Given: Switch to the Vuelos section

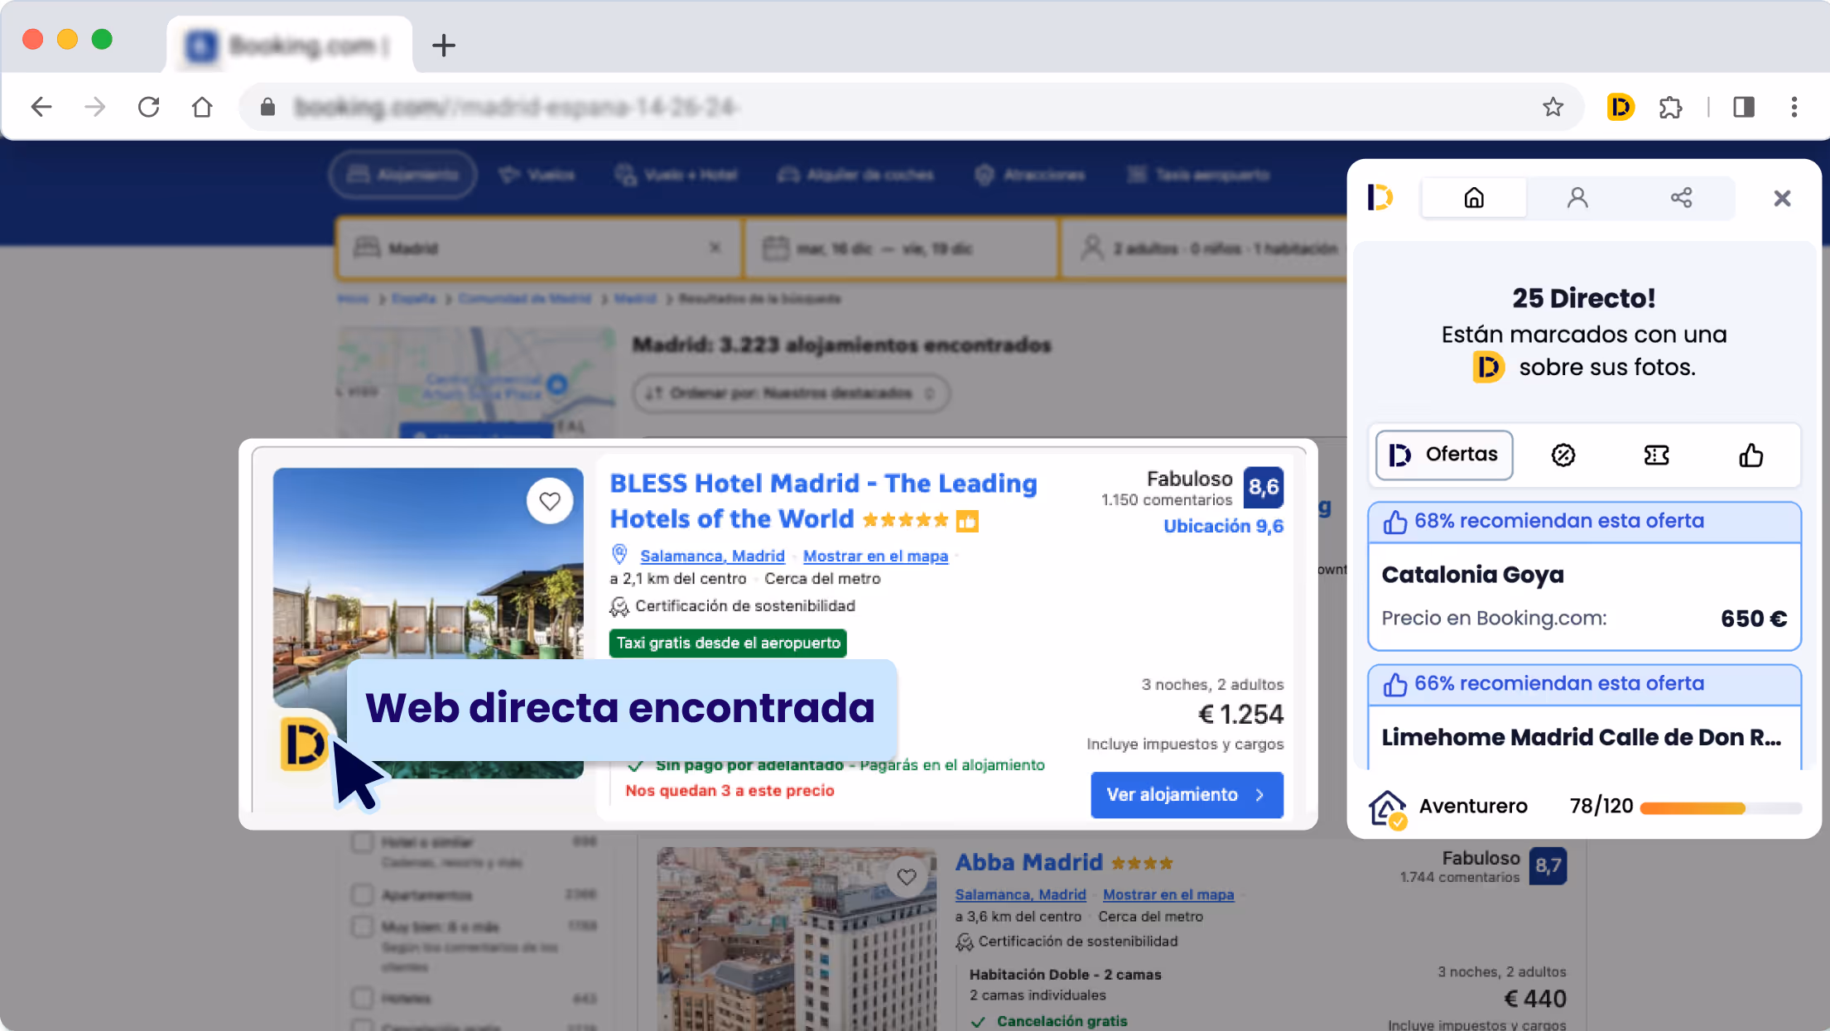Looking at the screenshot, I should (537, 175).
